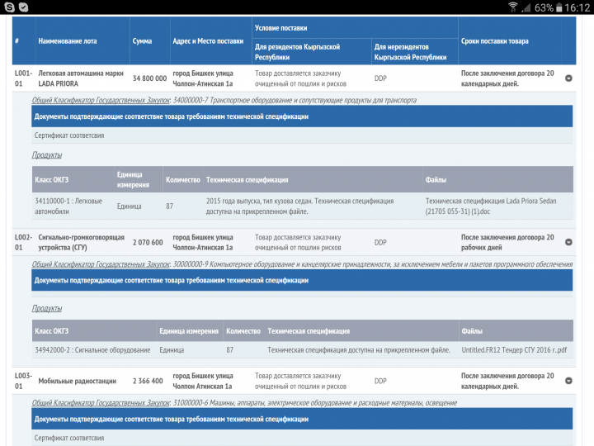Click Сертификат соответсвия under Мобильные радиостанции lot
The image size is (594, 446).
point(69,438)
